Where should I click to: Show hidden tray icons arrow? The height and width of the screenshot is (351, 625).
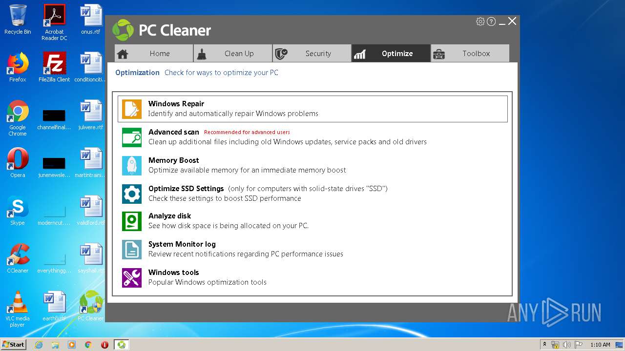tap(544, 345)
